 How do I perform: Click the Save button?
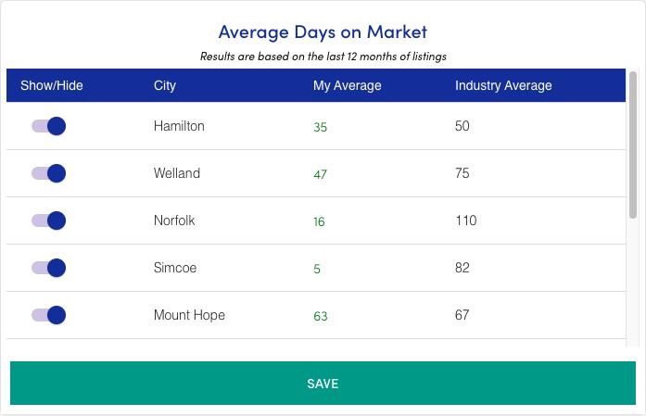click(323, 384)
